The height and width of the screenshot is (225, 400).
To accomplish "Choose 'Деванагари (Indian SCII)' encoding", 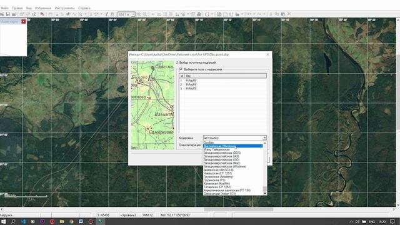I will click(x=232, y=194).
